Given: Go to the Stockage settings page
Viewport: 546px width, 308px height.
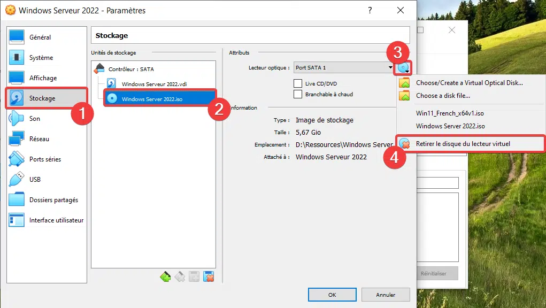Looking at the screenshot, I should click(47, 98).
